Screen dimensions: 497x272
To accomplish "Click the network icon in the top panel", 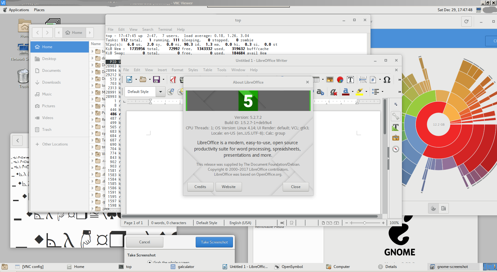I will [478, 10].
